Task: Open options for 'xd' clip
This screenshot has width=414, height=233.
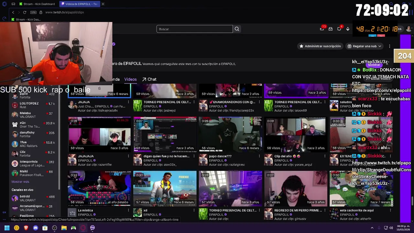Action: pyautogui.click(x=194, y=210)
